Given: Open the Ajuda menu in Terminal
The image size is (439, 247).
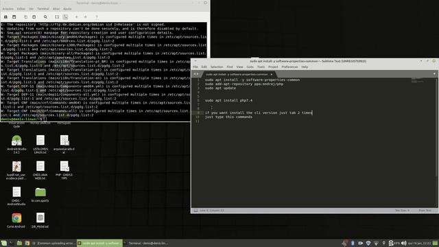Looking at the screenshot, I should (x=67, y=9).
